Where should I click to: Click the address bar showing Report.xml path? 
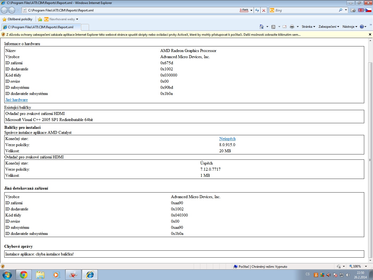pyautogui.click(x=131, y=10)
